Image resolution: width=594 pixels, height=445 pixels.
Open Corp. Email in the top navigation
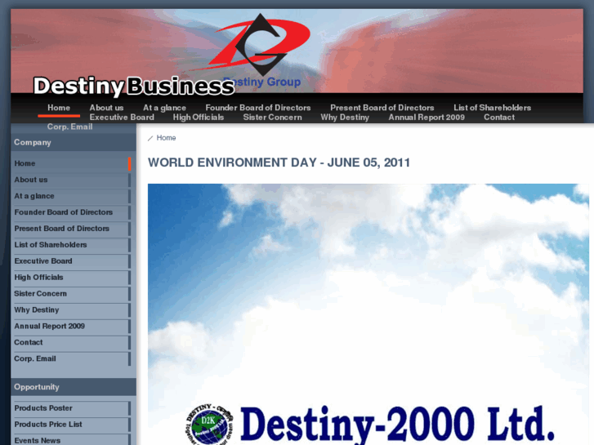click(x=69, y=127)
